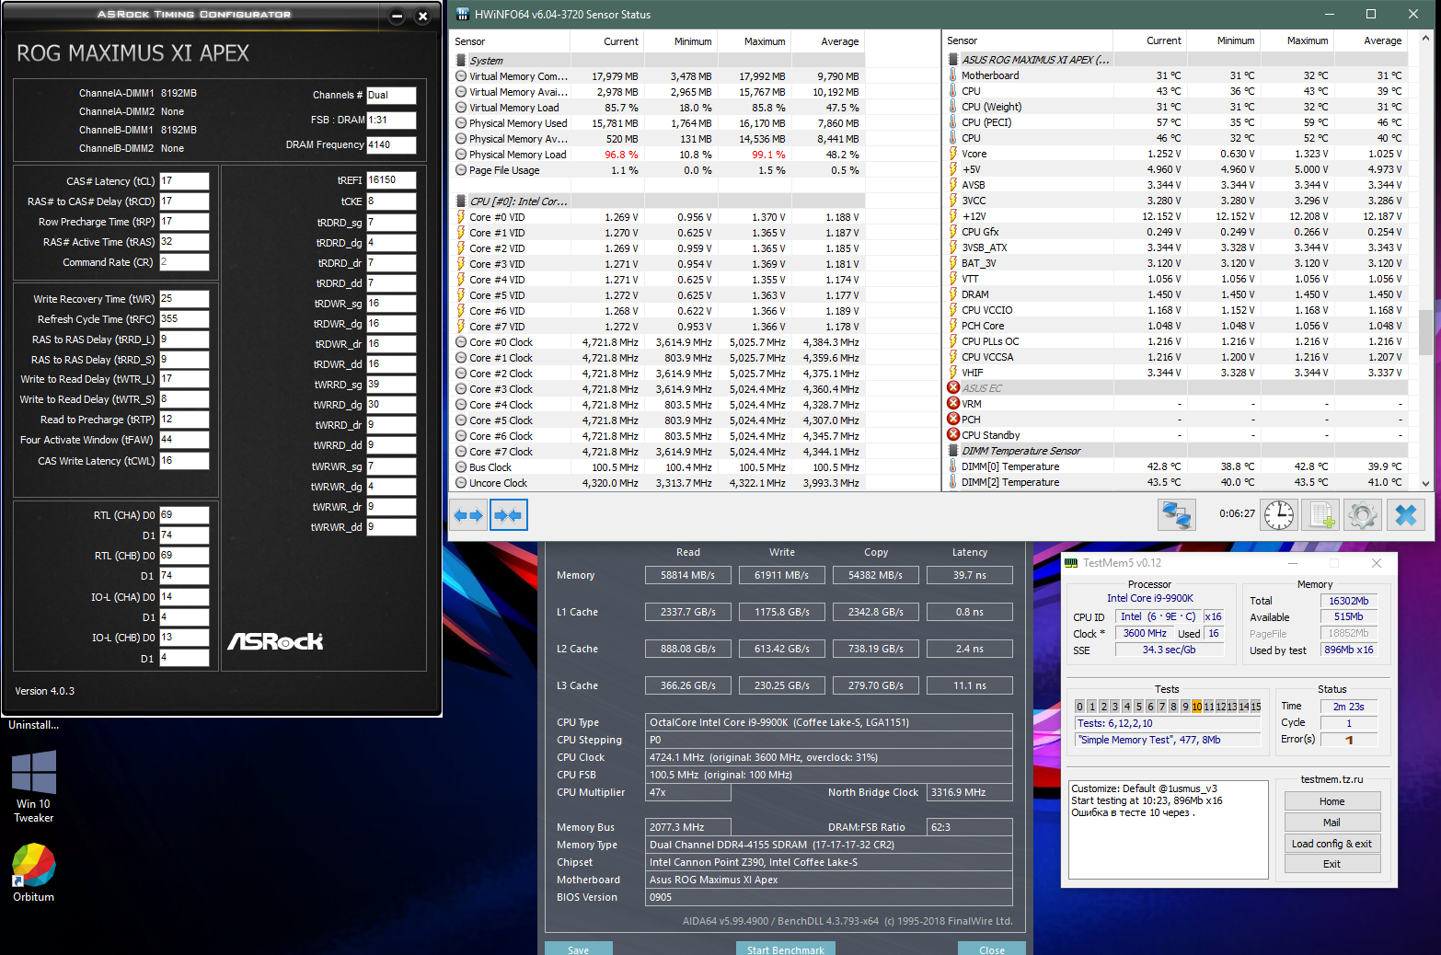Select the Core #7 Clock sensor row
Viewport: 1441px width, 955px height.
tap(659, 452)
